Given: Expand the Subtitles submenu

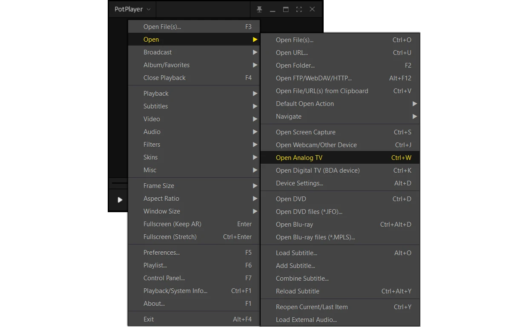Looking at the screenshot, I should click(x=194, y=106).
